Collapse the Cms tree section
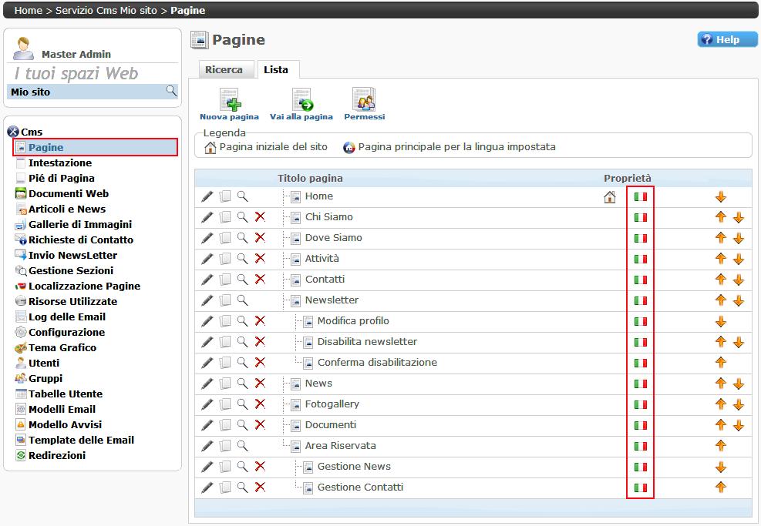The width and height of the screenshot is (761, 526). click(x=12, y=132)
